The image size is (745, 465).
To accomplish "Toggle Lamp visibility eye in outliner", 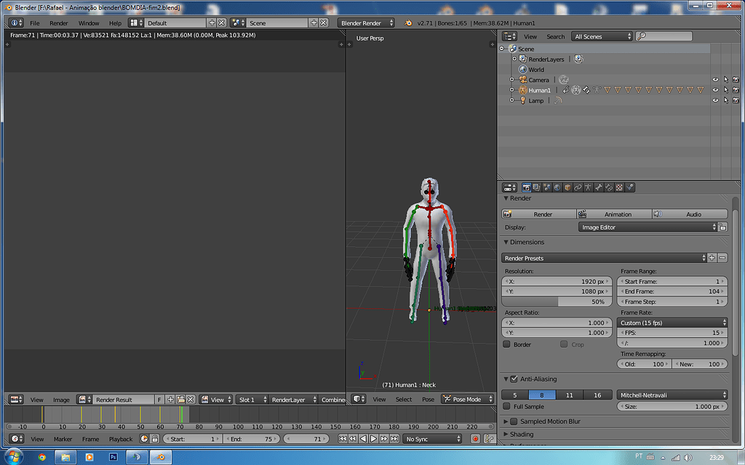I will coord(715,100).
